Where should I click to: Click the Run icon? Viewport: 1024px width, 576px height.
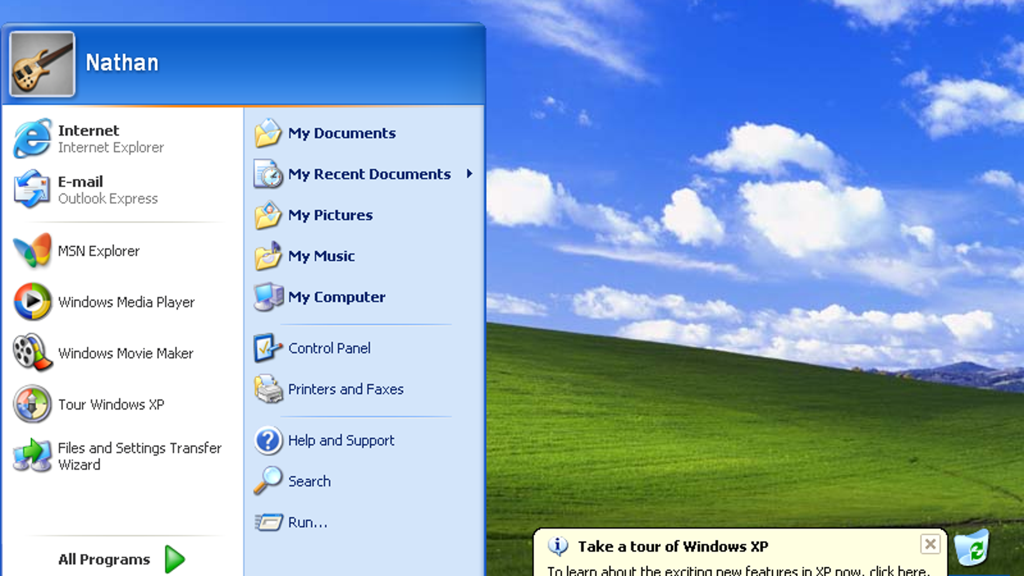click(268, 522)
